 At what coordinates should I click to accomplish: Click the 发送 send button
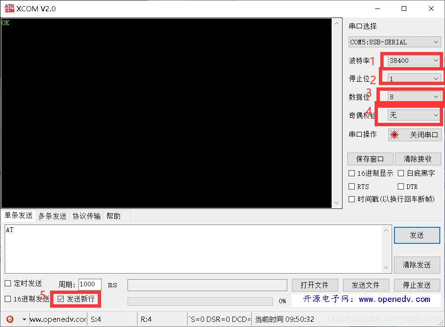point(417,235)
